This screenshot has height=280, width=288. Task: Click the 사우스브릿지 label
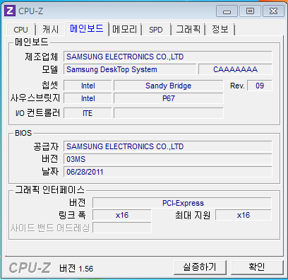point(35,98)
